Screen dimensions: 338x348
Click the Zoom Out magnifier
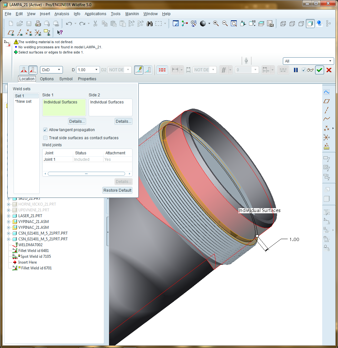coord(225,24)
